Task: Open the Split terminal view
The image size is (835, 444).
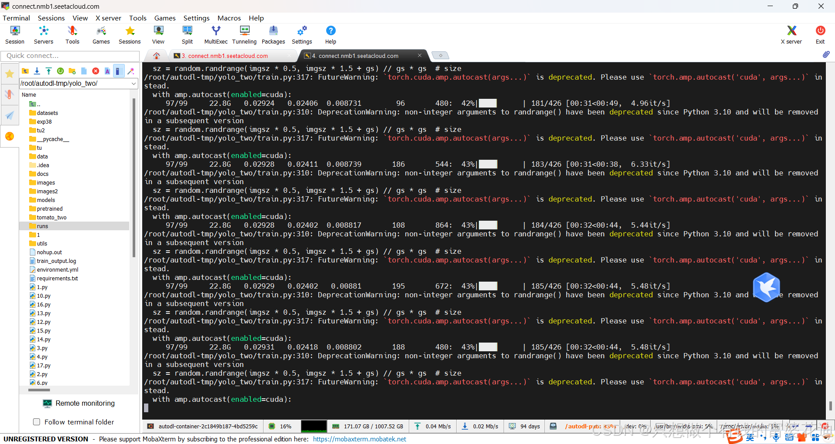Action: (187, 34)
